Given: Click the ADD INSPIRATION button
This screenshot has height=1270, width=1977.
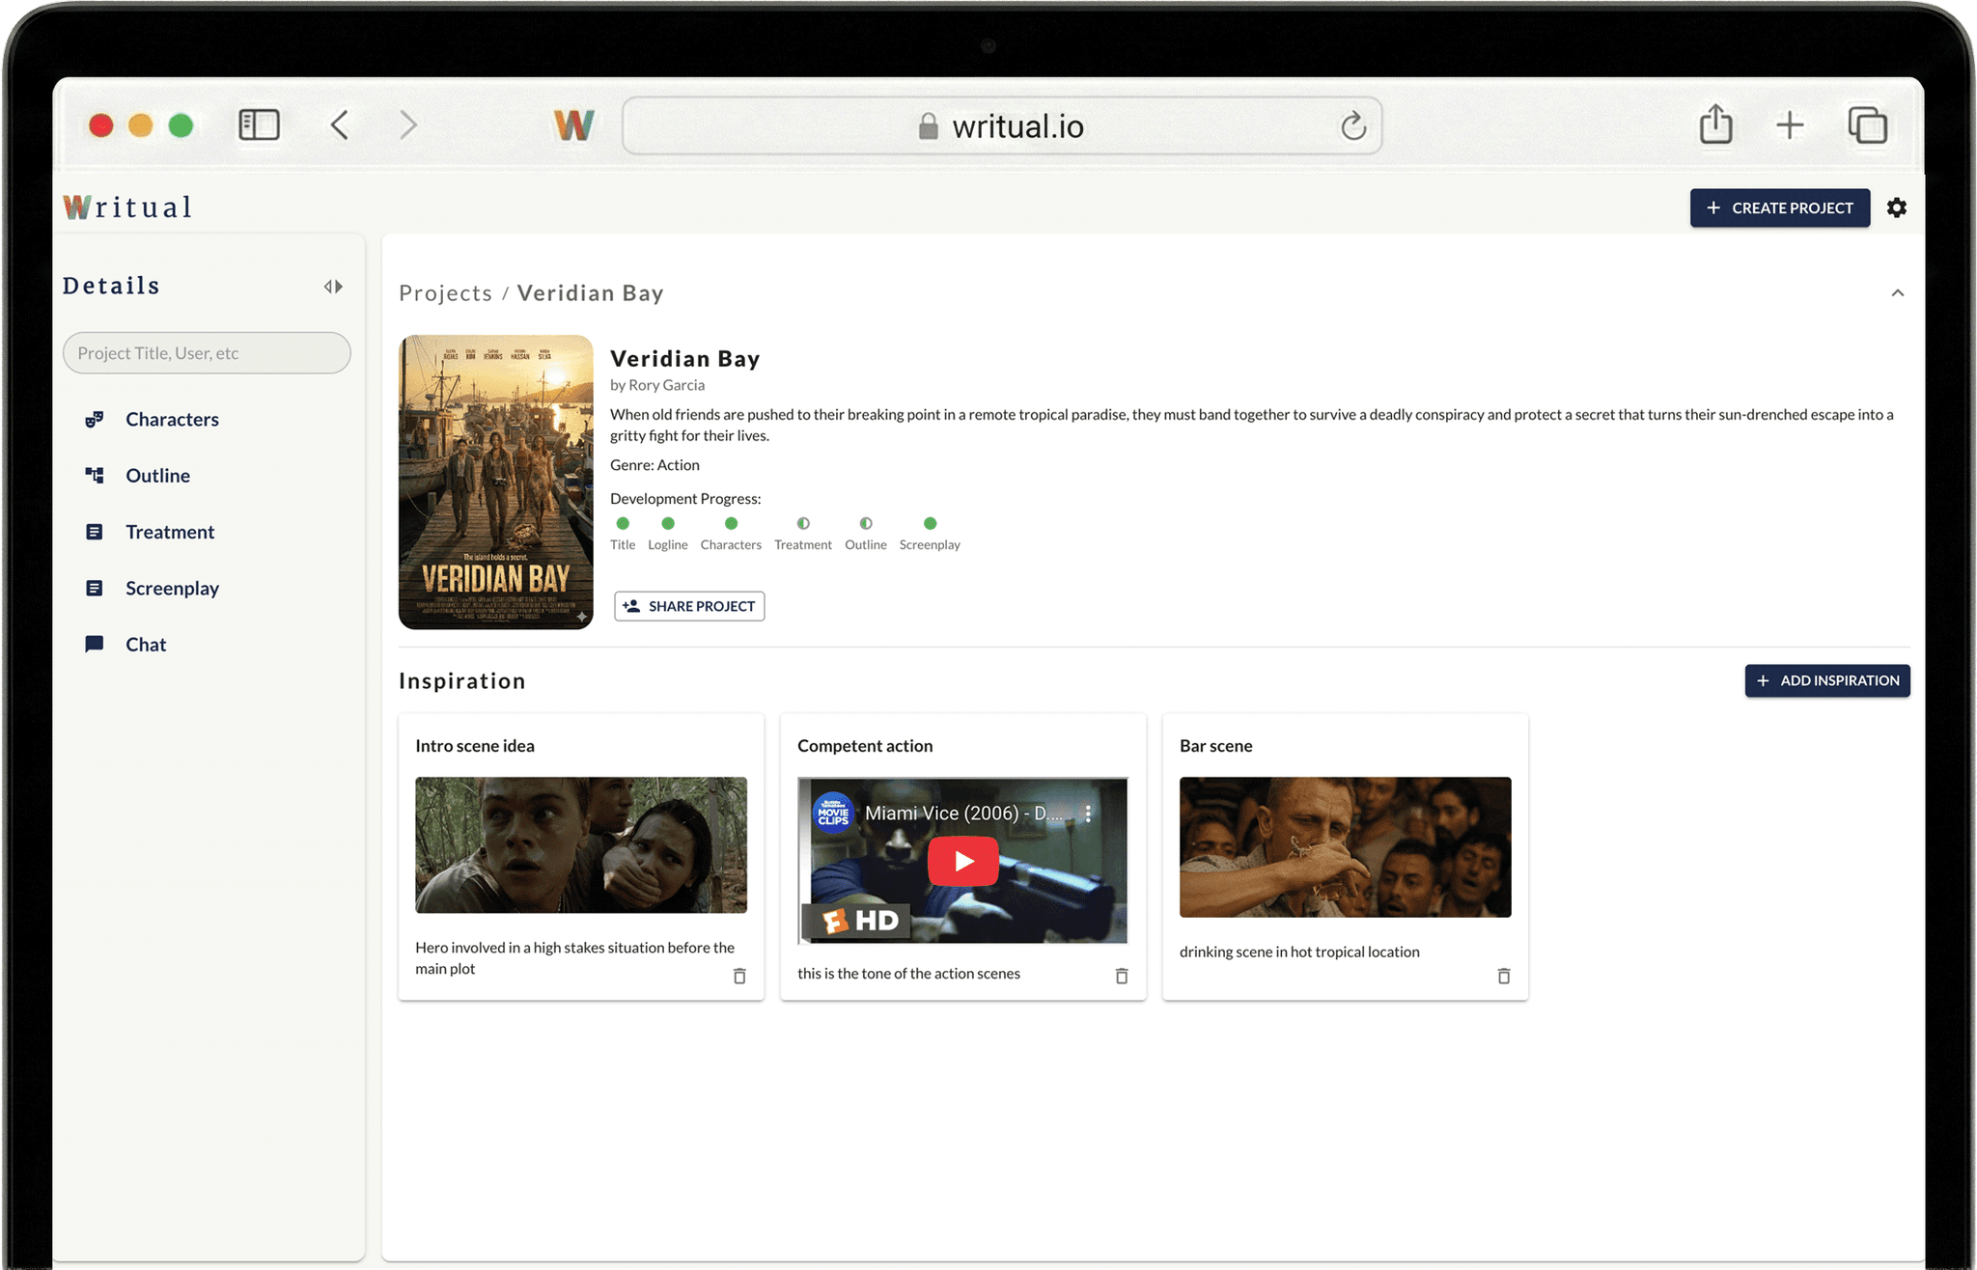Looking at the screenshot, I should [1826, 680].
